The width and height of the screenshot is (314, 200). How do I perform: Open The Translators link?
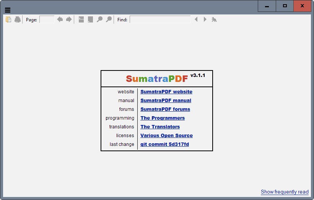tap(160, 127)
